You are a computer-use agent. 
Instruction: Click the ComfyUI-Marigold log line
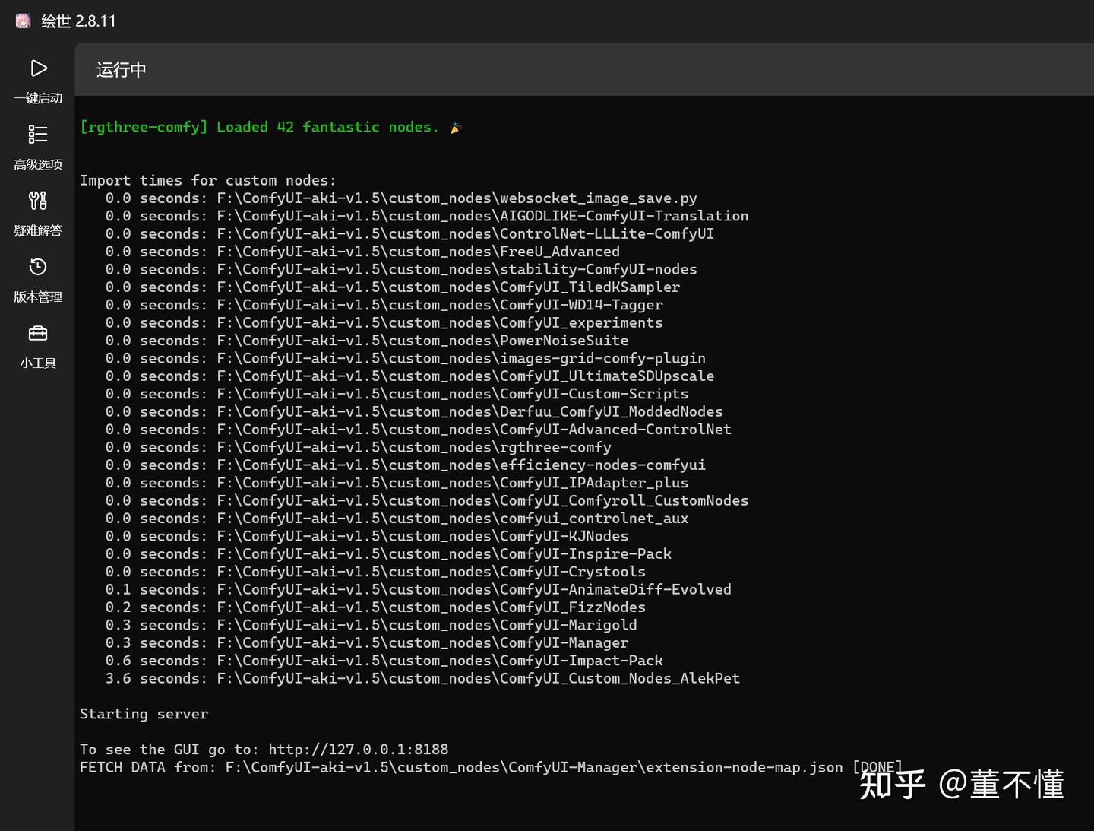pyautogui.click(x=372, y=625)
